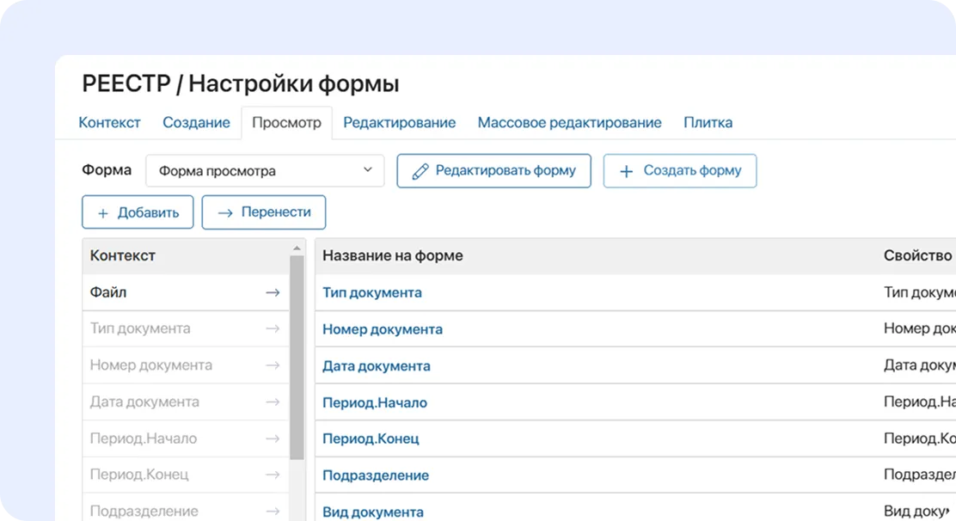Image resolution: width=956 pixels, height=521 pixels.
Task: Click the pencil icon on Редактировать форму
Action: (x=419, y=170)
